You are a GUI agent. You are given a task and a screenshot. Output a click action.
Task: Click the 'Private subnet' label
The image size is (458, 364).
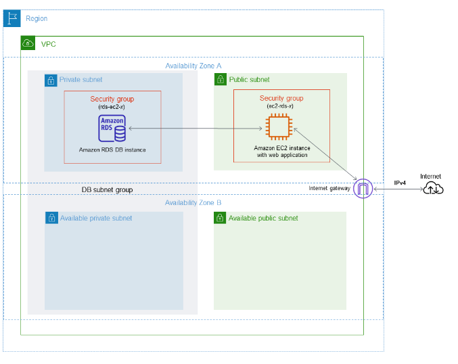pos(81,79)
